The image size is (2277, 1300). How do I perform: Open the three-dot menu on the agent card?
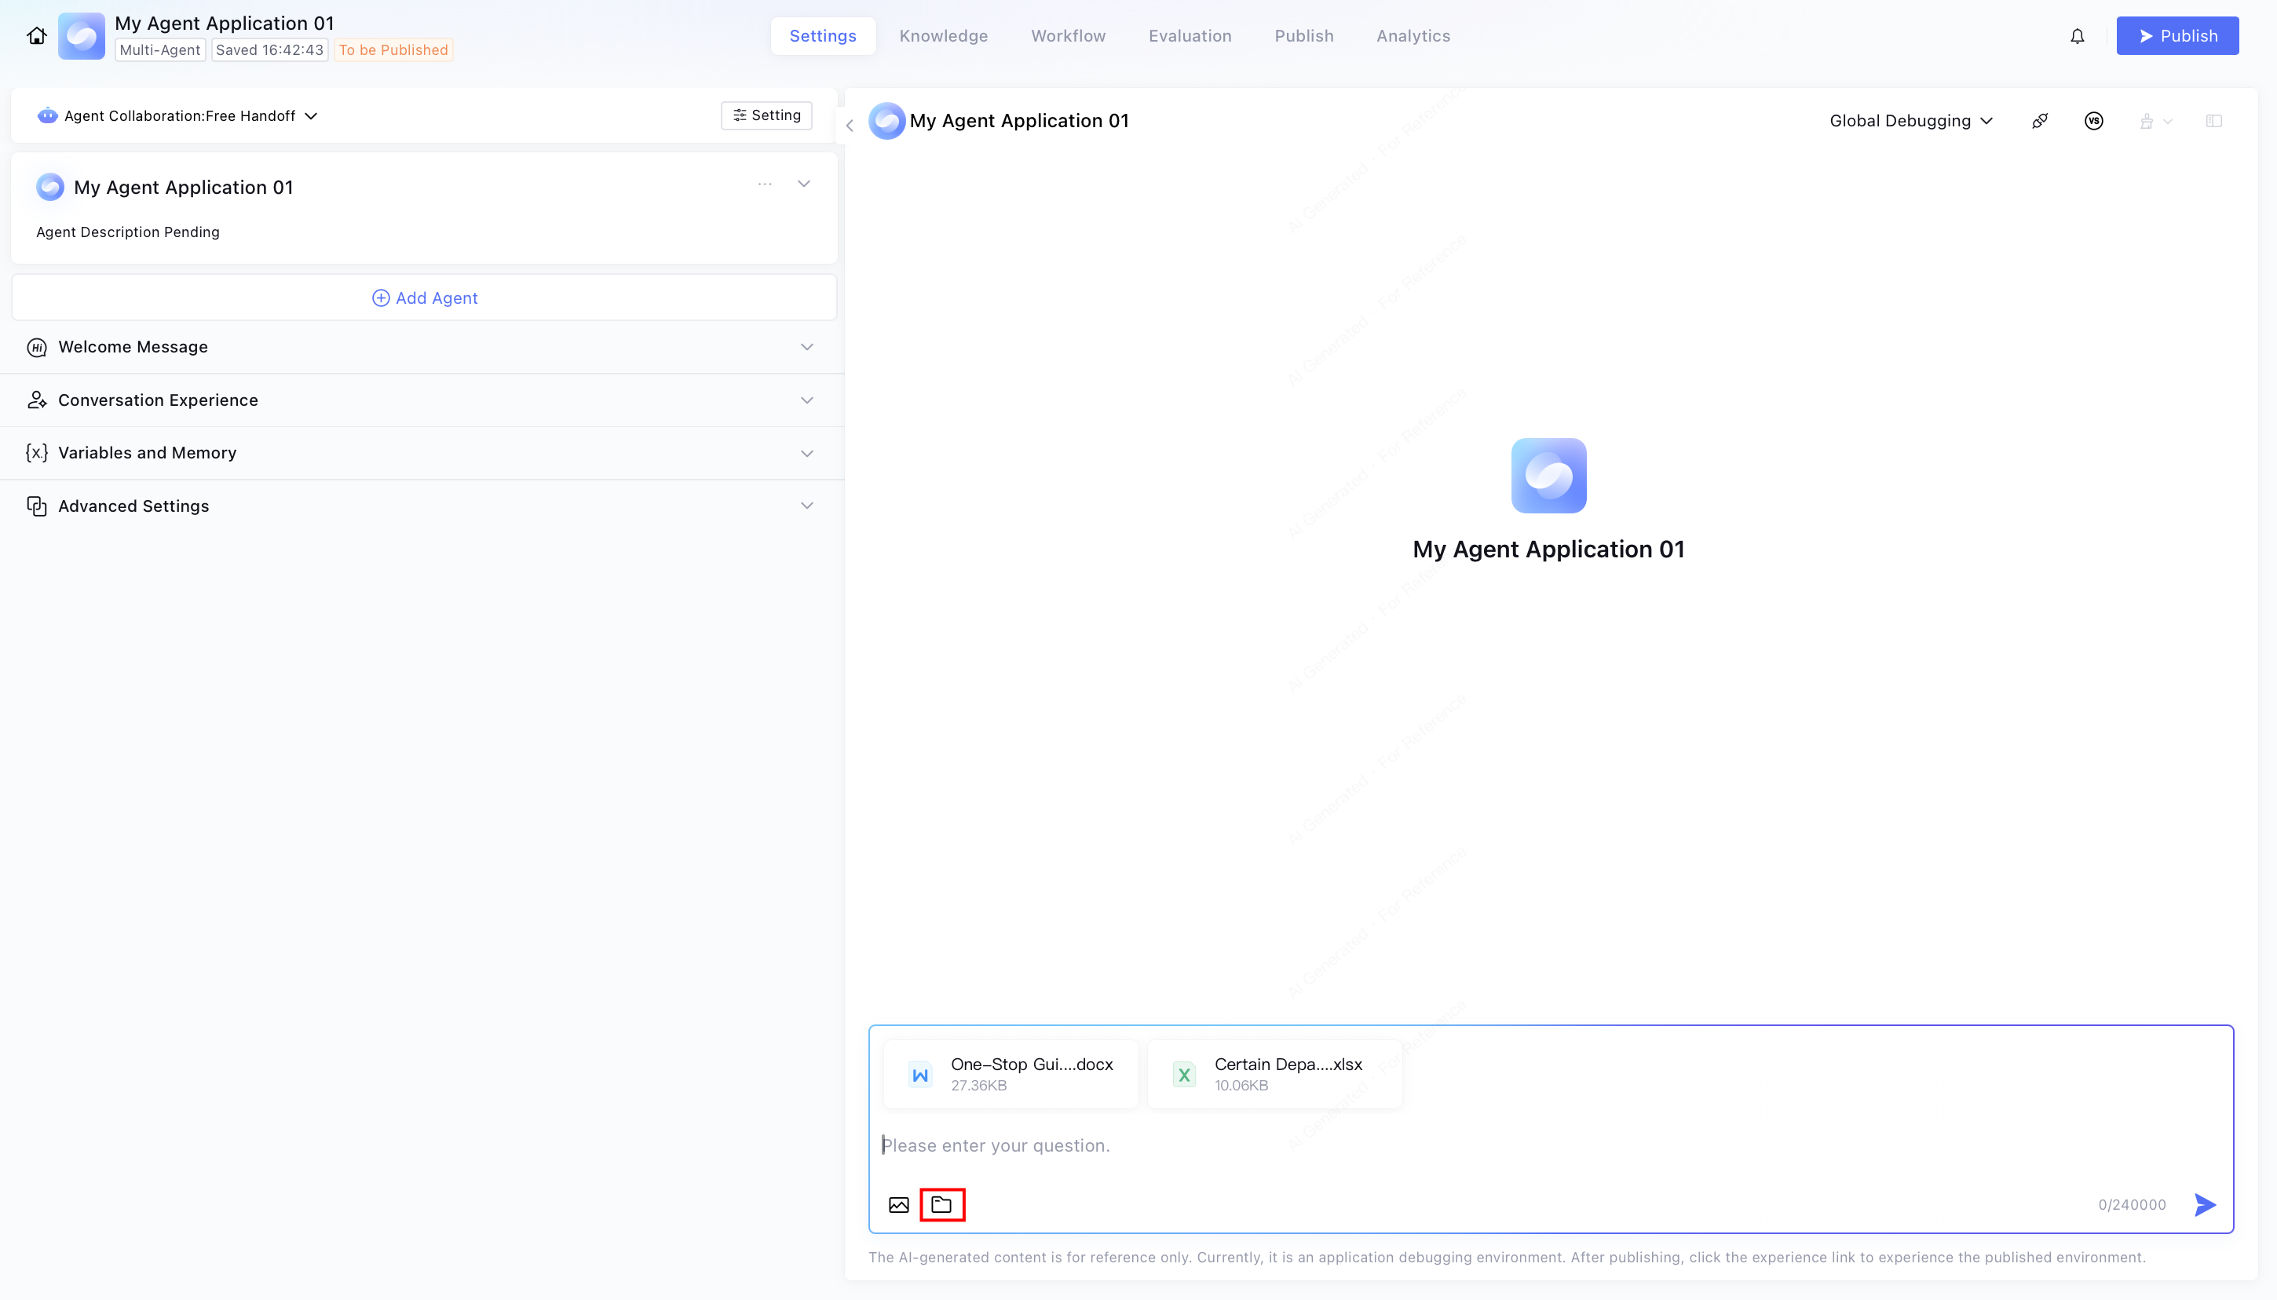pos(764,184)
